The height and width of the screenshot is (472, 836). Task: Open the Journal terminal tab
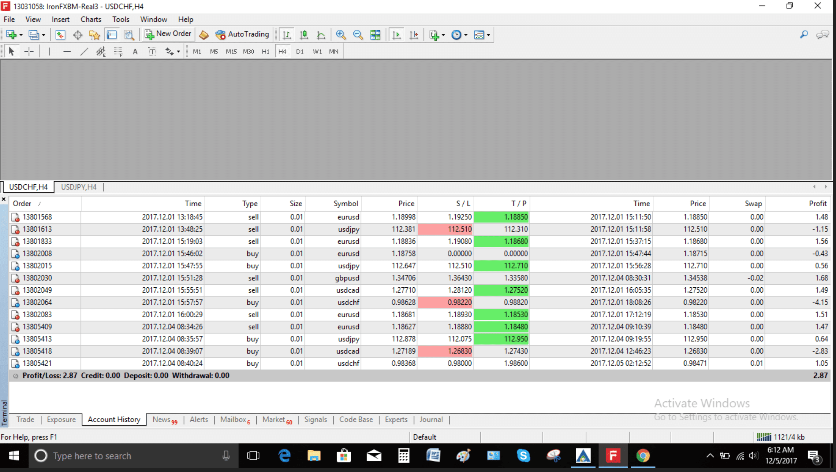(431, 419)
